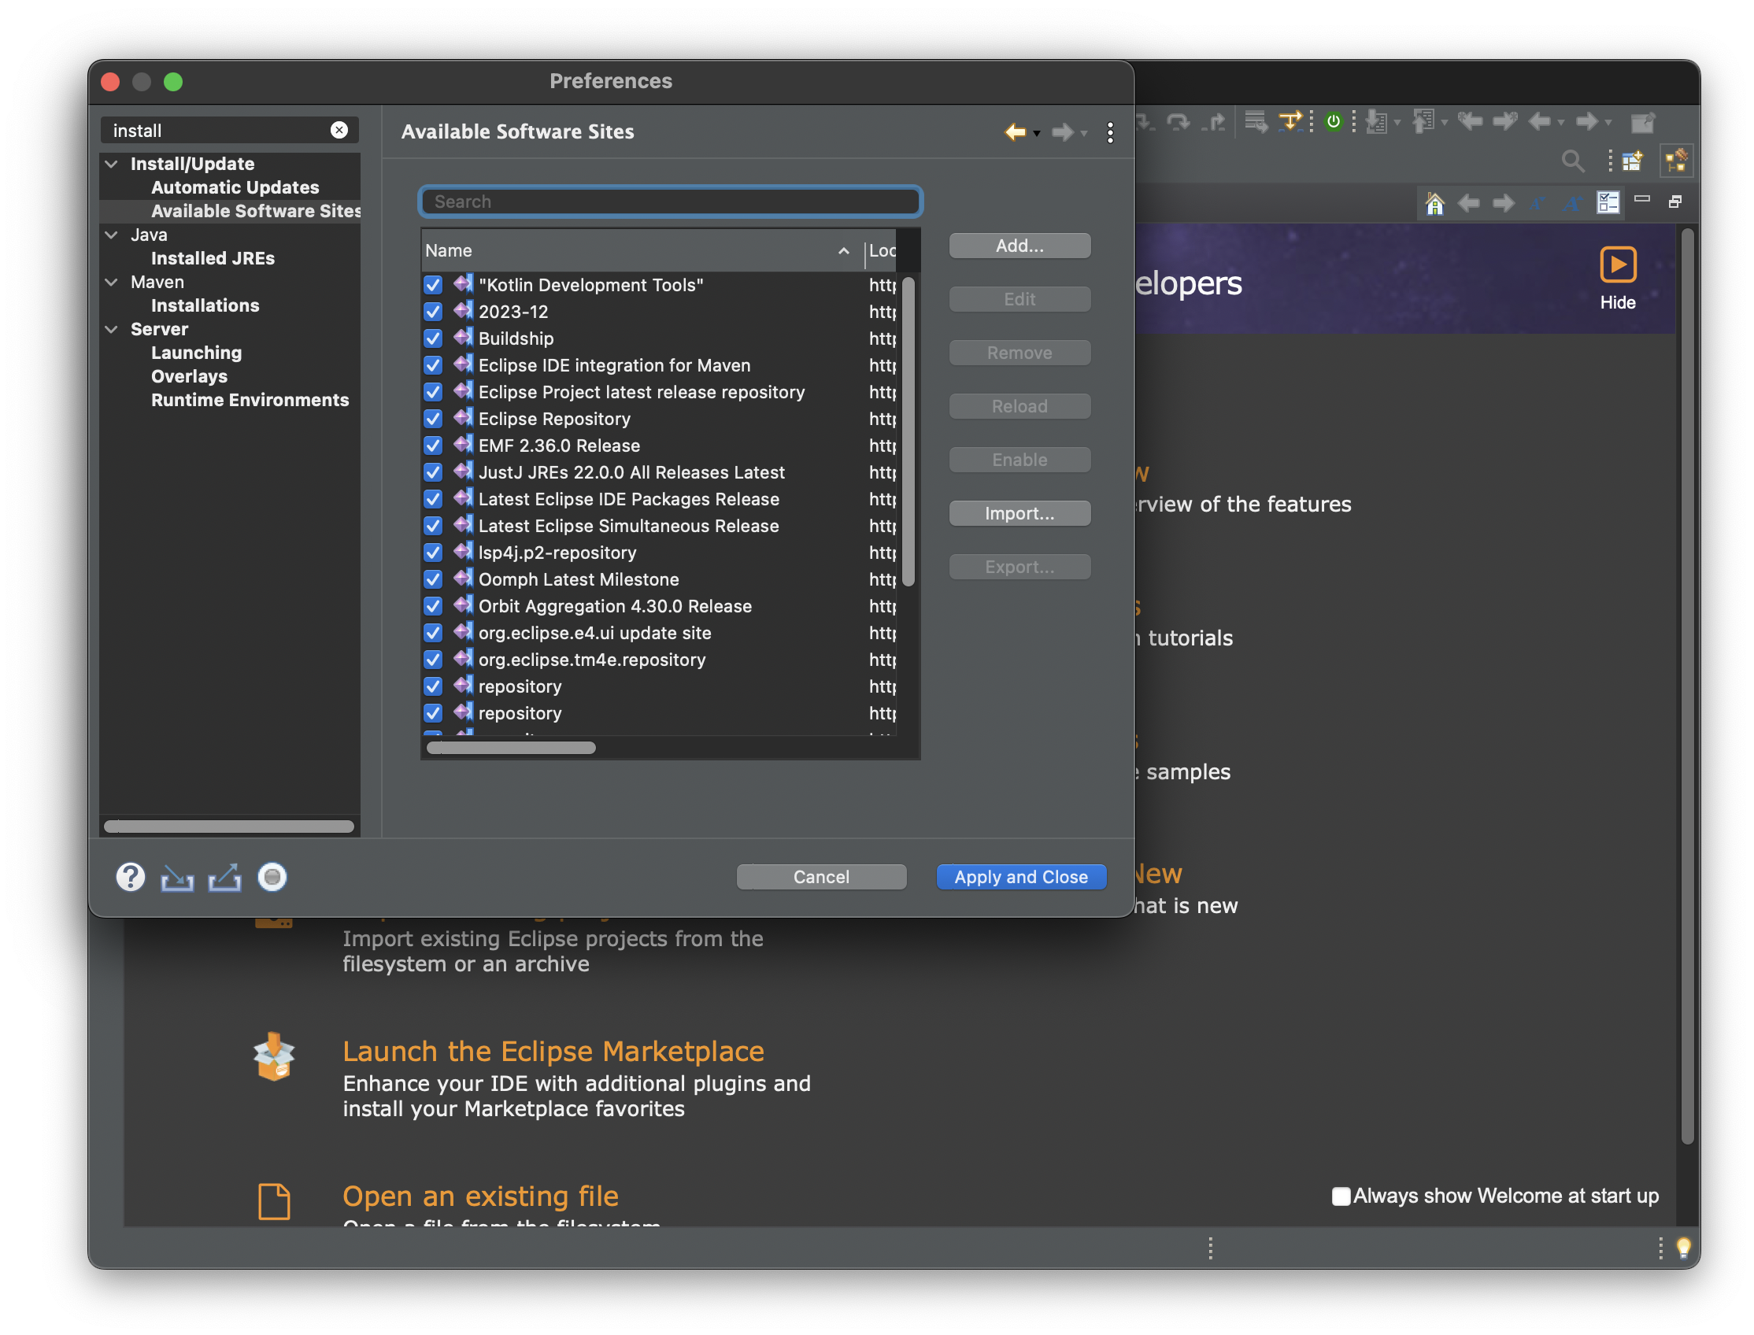Click the Welcome home icon
The image size is (1754, 1335).
[x=1434, y=203]
